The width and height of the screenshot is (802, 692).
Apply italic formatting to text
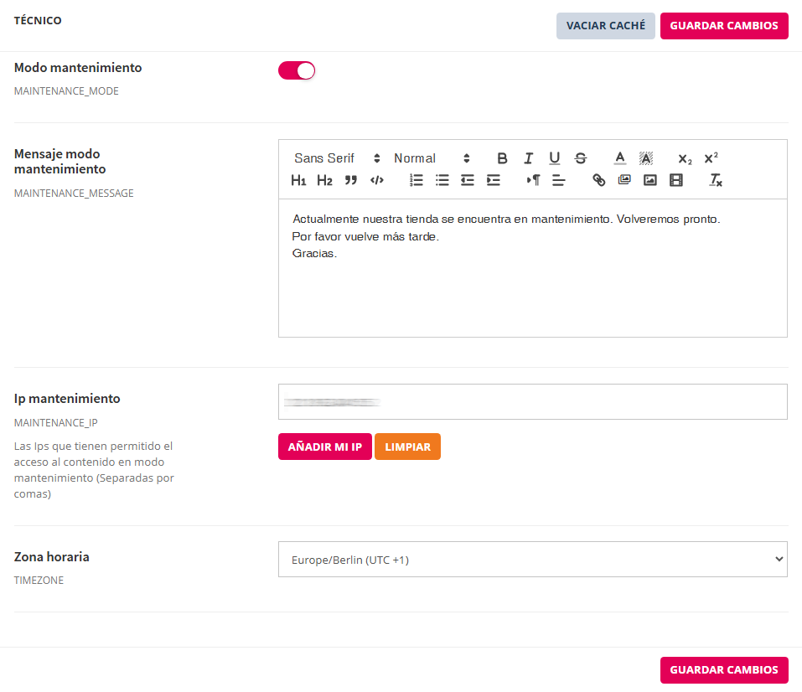tap(528, 158)
